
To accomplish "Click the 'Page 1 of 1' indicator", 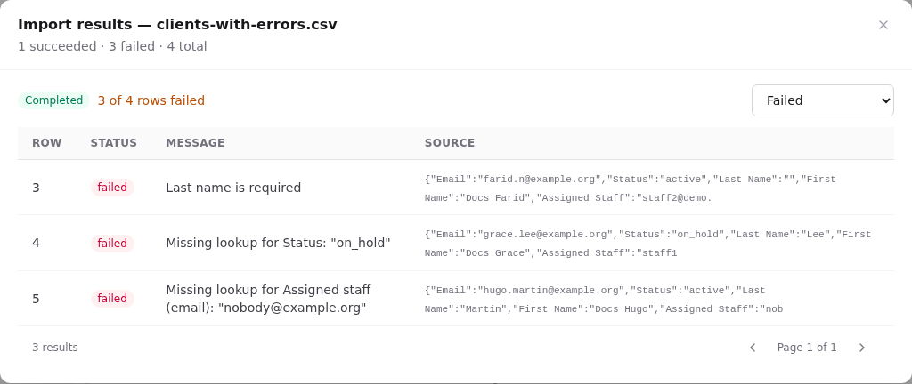I will click(807, 348).
